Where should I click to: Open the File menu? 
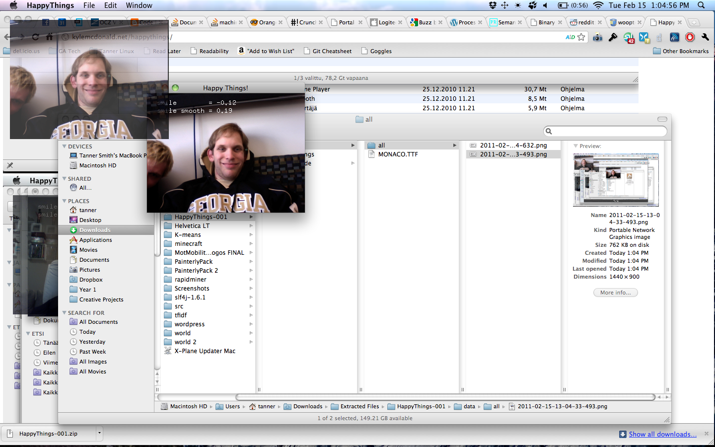pos(89,5)
